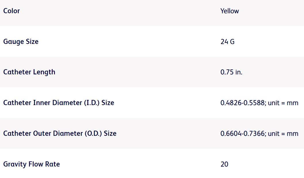The image size is (304, 178).
Task: Click the (O.D.) abbreviation text
Action: pyautogui.click(x=93, y=133)
